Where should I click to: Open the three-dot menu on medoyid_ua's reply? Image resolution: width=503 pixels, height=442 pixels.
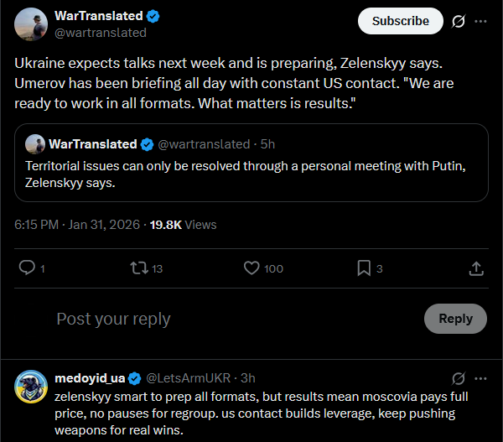click(x=480, y=378)
